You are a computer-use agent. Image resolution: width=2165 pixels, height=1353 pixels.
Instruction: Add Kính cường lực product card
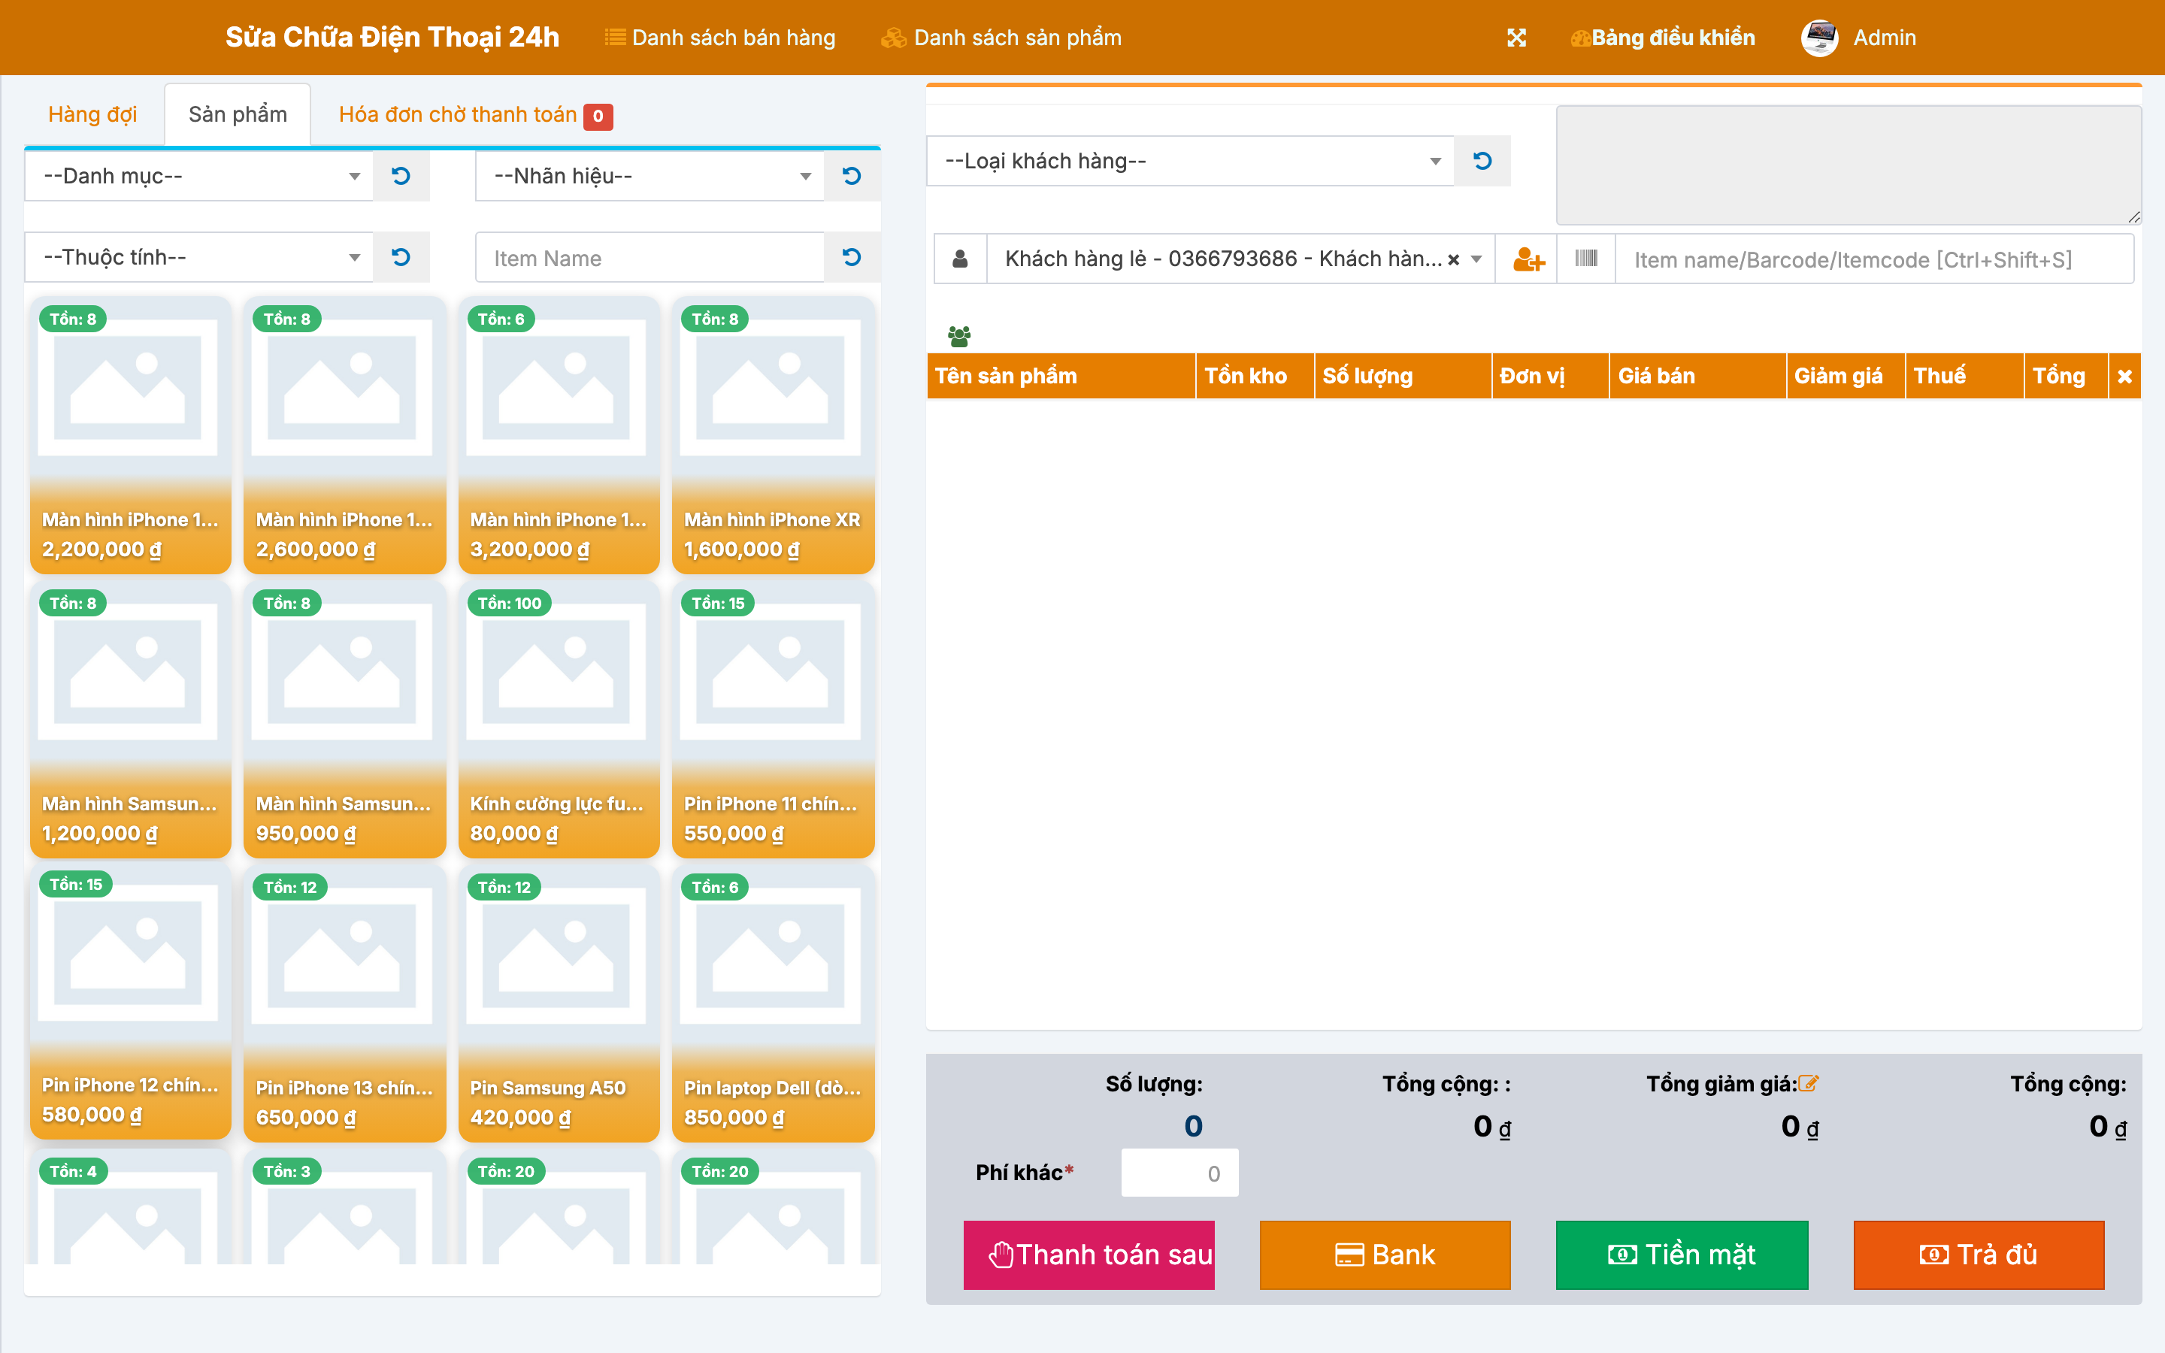(559, 719)
